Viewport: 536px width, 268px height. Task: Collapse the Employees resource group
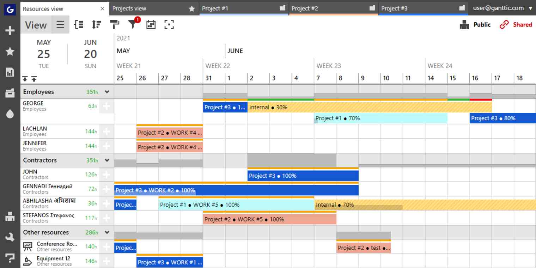[x=107, y=92]
